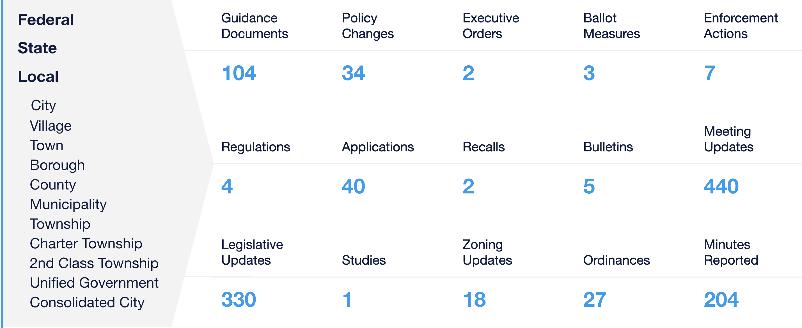Select the Local level heading
The height and width of the screenshot is (328, 802).
pyautogui.click(x=38, y=77)
